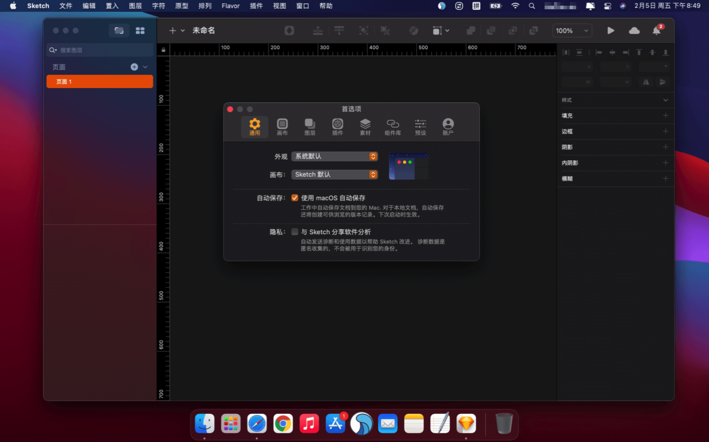Switch to components grid view

point(140,31)
